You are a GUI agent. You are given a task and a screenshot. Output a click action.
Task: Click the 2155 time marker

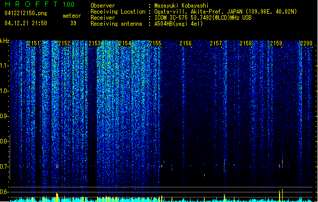click(155, 43)
